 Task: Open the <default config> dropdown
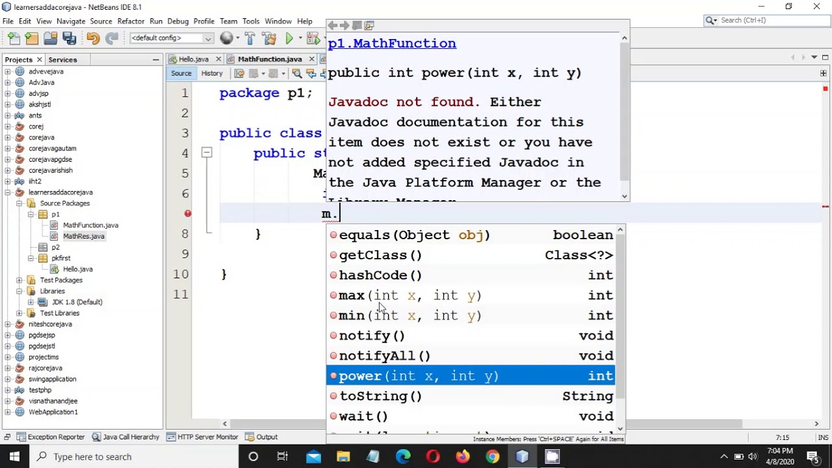click(172, 38)
